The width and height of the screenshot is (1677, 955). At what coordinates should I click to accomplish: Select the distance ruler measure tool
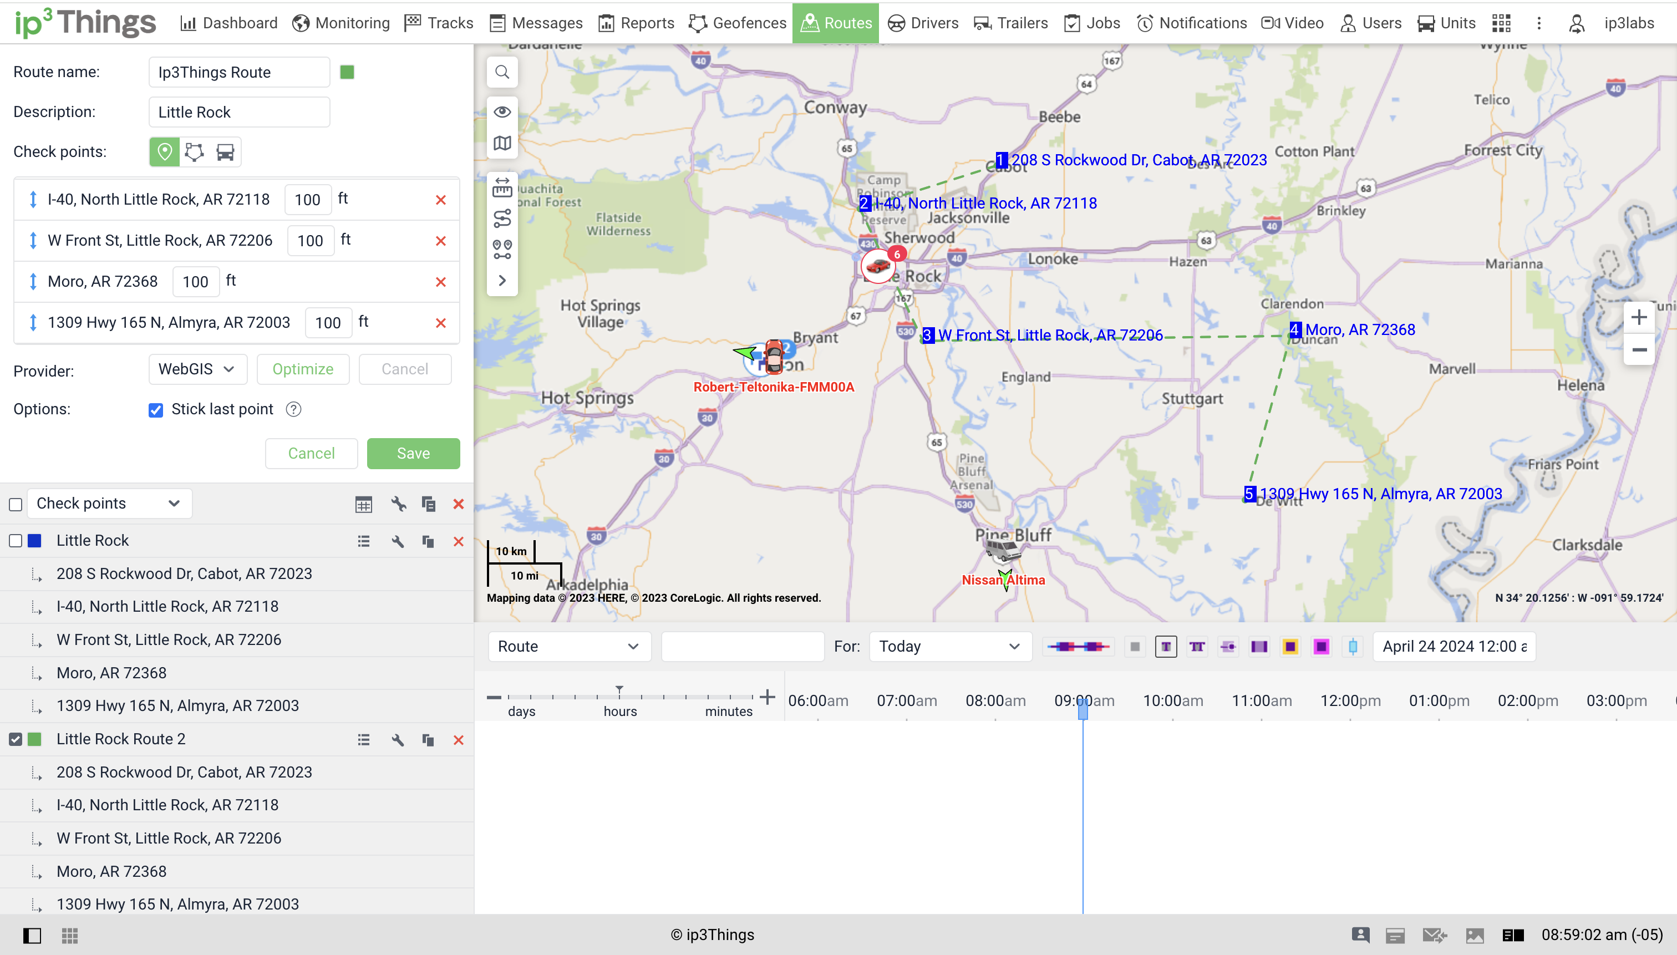pyautogui.click(x=502, y=187)
